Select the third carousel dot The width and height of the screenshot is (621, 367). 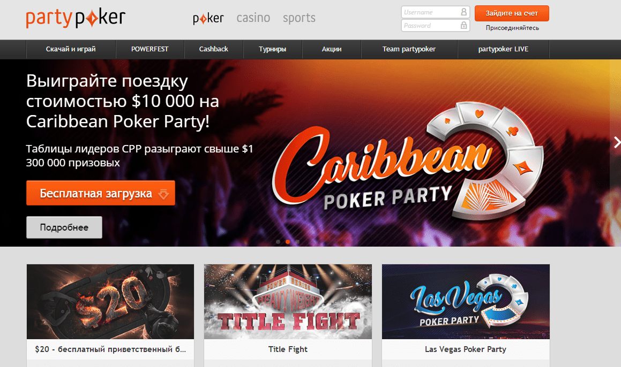click(297, 242)
